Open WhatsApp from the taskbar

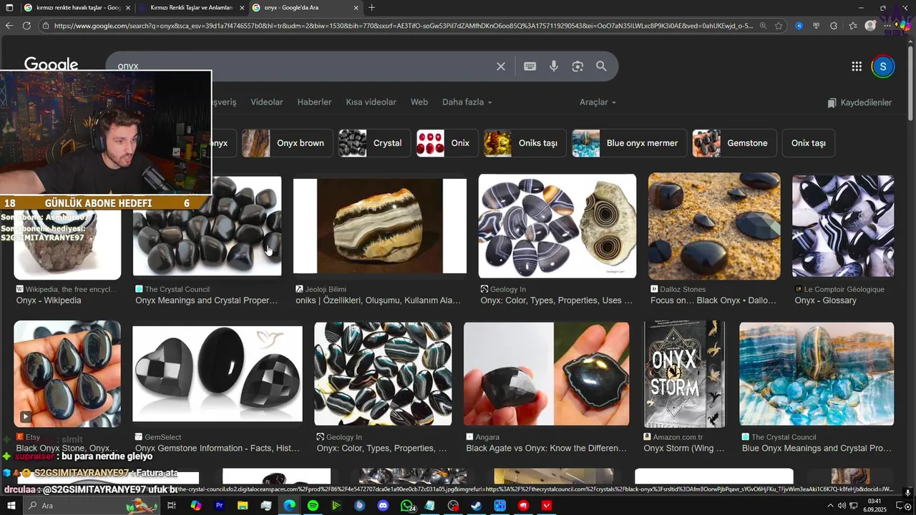tap(407, 506)
